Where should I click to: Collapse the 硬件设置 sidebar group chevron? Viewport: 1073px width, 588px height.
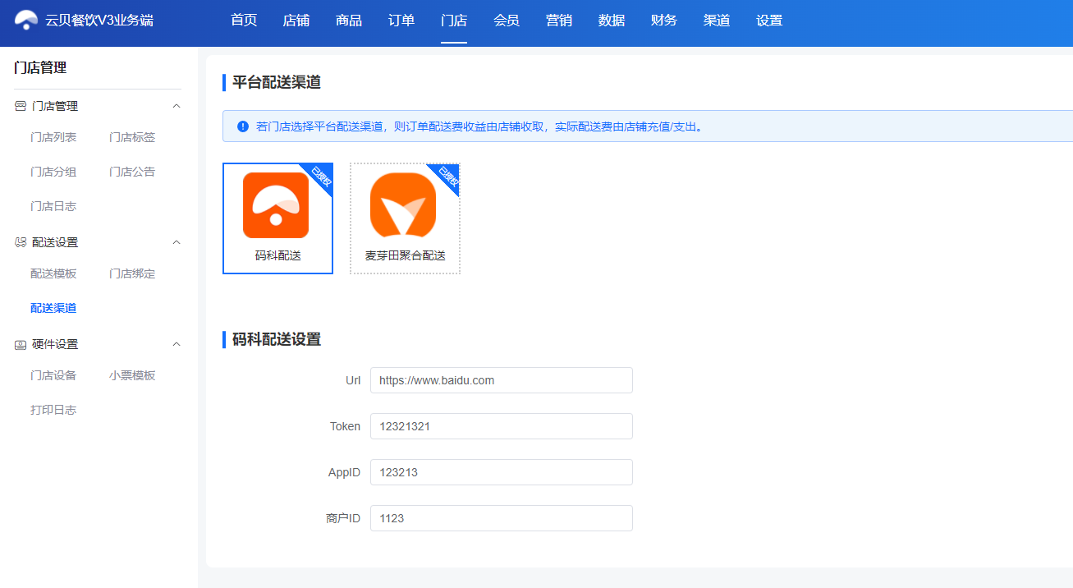point(177,345)
